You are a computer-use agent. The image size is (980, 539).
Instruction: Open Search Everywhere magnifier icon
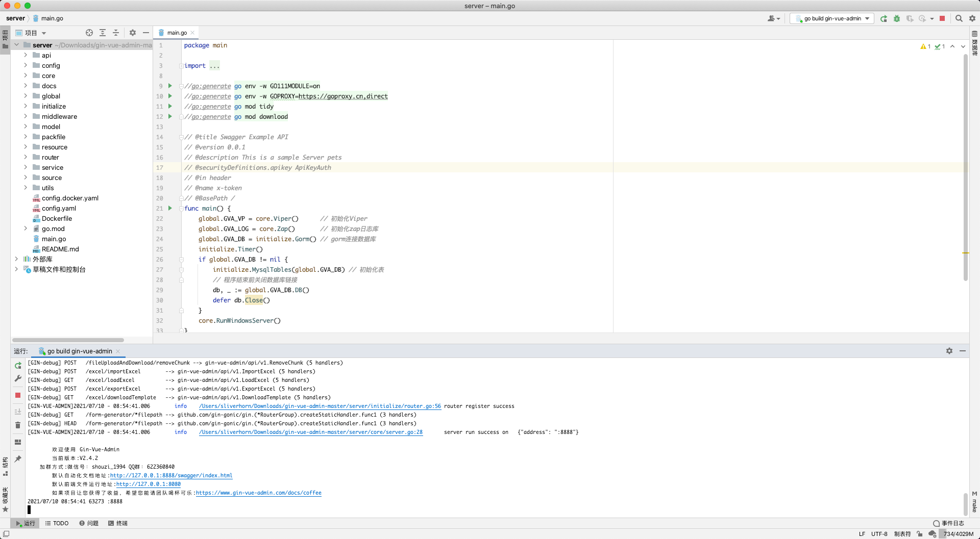click(959, 18)
